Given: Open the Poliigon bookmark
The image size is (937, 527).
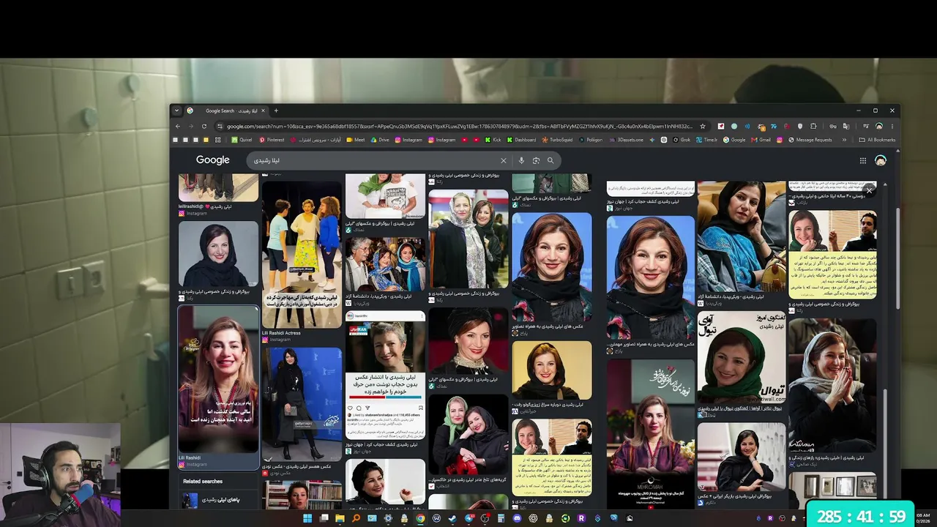Looking at the screenshot, I should tap(591, 140).
